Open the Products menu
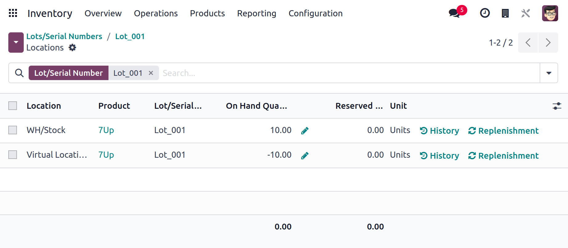This screenshot has width=568, height=248. (x=207, y=13)
